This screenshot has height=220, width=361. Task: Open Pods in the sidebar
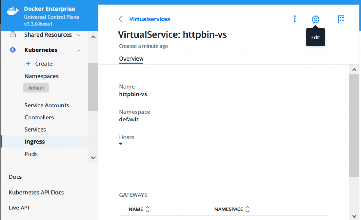coord(31,154)
